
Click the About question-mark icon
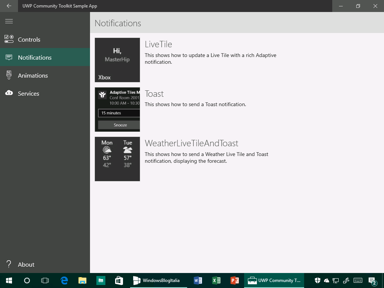tap(9, 264)
